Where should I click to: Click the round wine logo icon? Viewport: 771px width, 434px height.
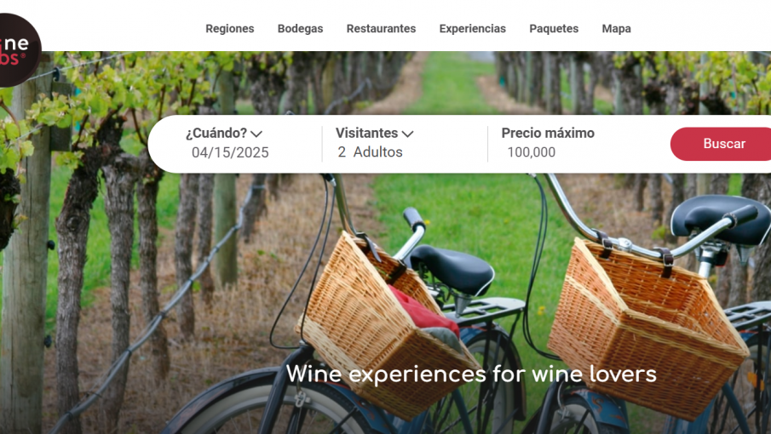(x=19, y=50)
